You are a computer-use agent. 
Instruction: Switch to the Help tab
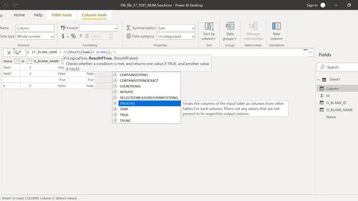pyautogui.click(x=38, y=15)
